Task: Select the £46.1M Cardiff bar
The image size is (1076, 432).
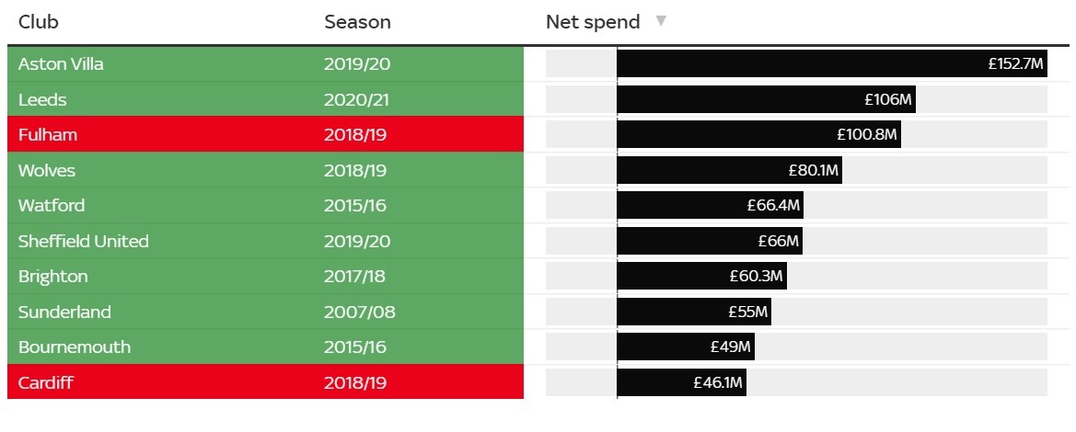Action: pos(681,382)
